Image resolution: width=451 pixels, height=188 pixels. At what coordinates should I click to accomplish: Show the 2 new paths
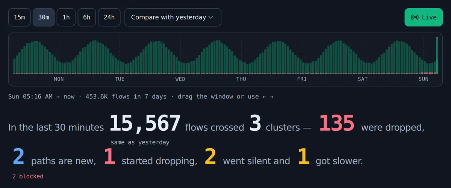point(18,157)
